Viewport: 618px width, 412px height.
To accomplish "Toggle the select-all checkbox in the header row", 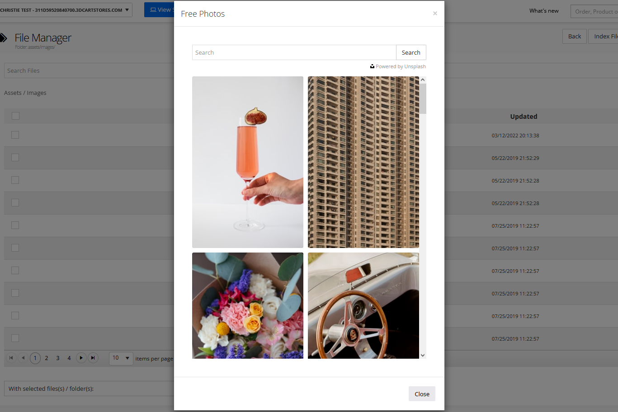I will (x=15, y=116).
